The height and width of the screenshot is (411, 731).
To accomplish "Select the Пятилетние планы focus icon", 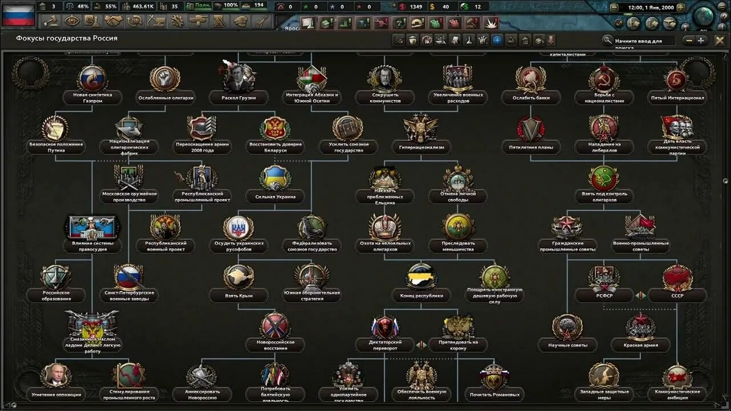I will click(531, 129).
